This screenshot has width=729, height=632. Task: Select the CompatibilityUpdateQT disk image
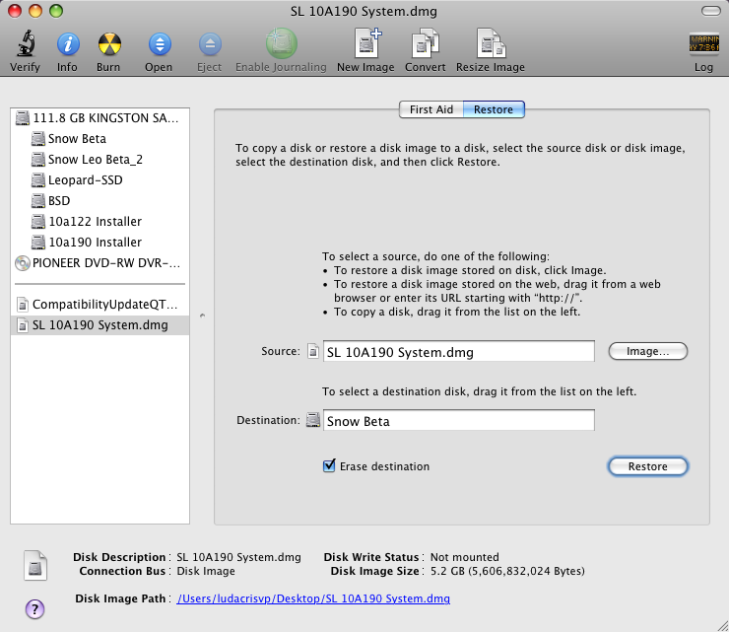(x=99, y=305)
